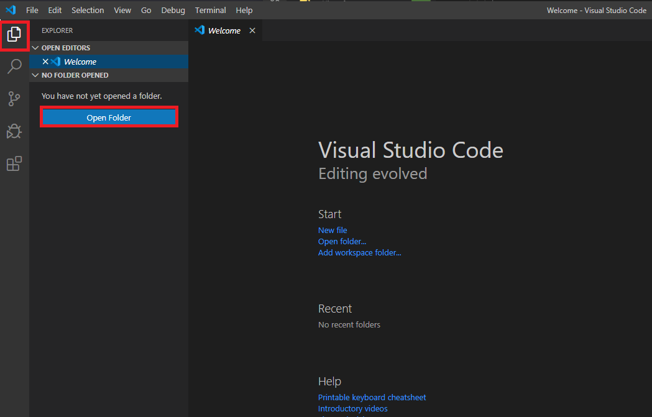Image resolution: width=652 pixels, height=417 pixels.
Task: Click the Open Folder button
Action: click(109, 117)
